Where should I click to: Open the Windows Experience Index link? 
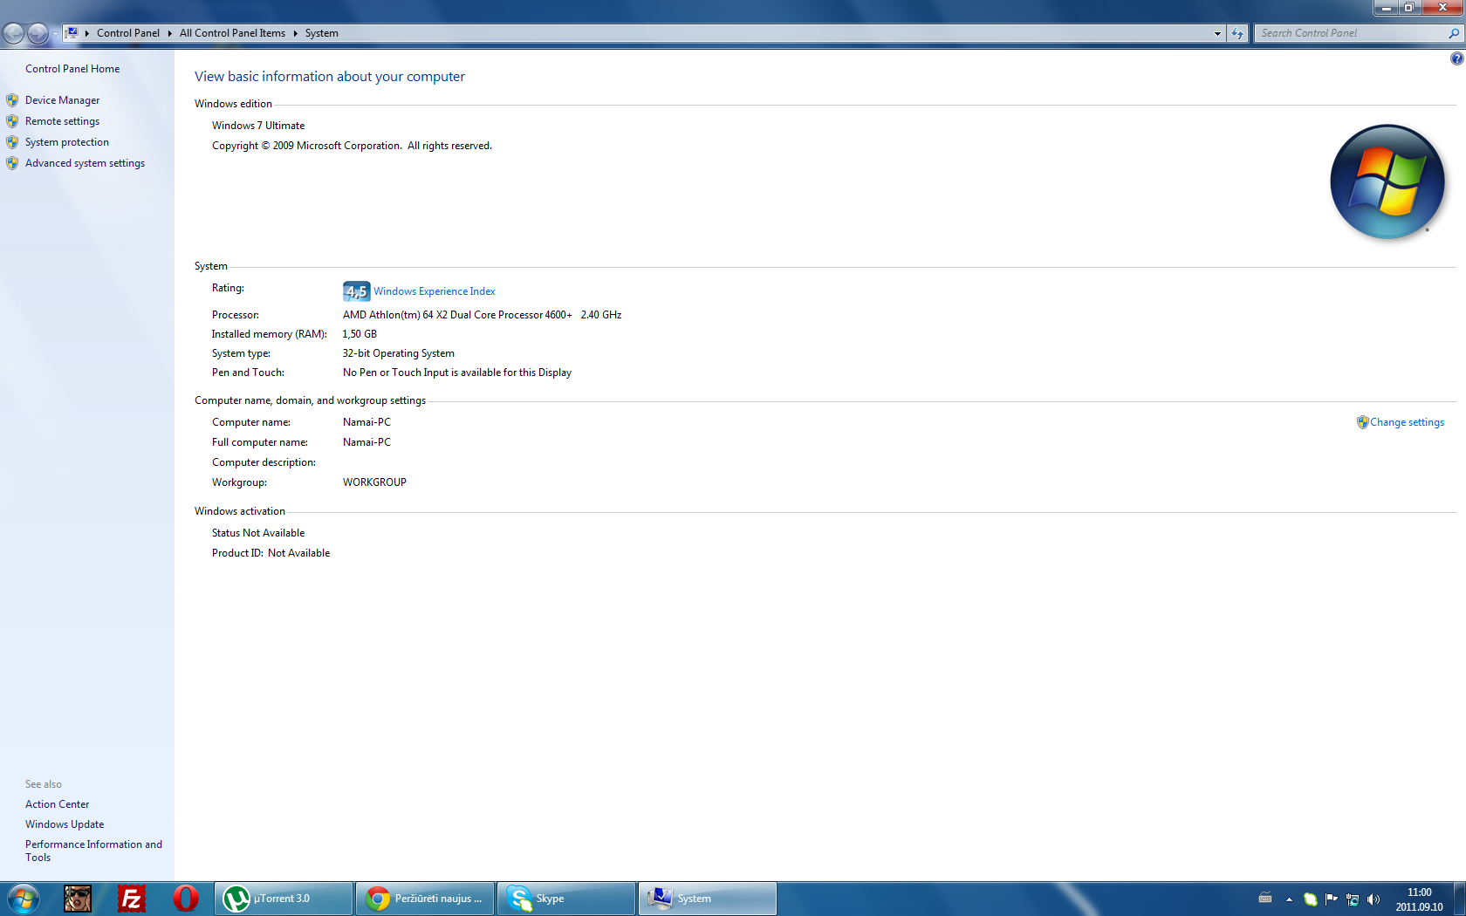[434, 291]
